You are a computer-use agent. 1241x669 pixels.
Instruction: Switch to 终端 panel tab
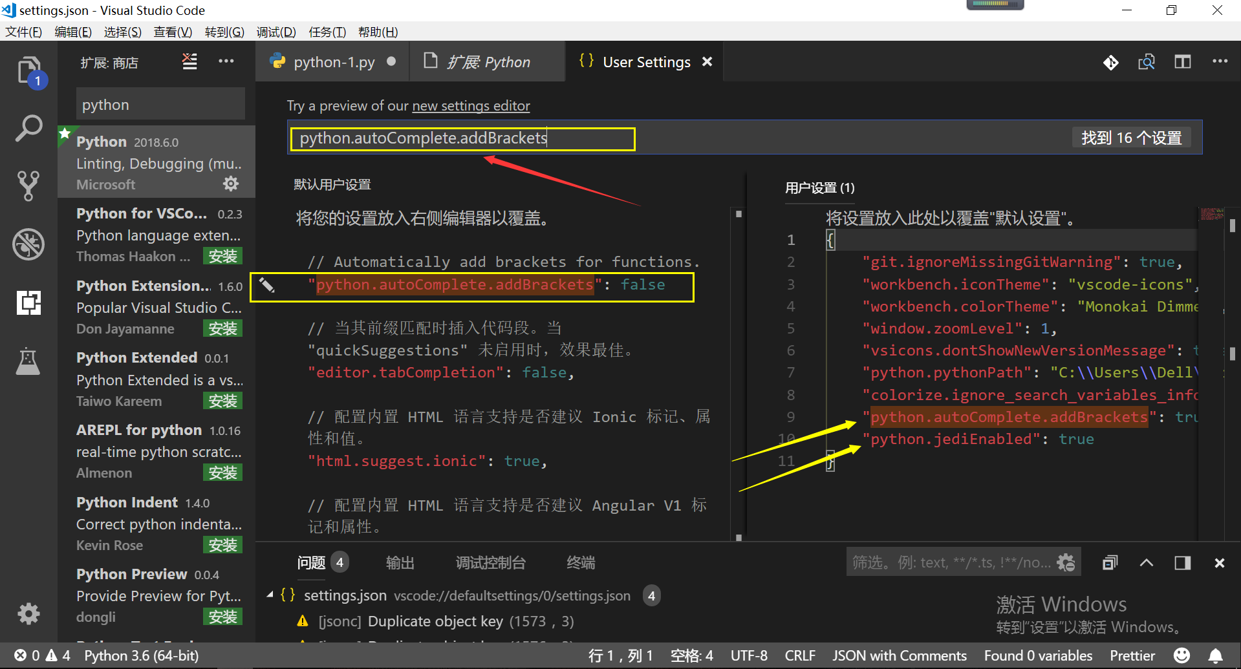(581, 562)
